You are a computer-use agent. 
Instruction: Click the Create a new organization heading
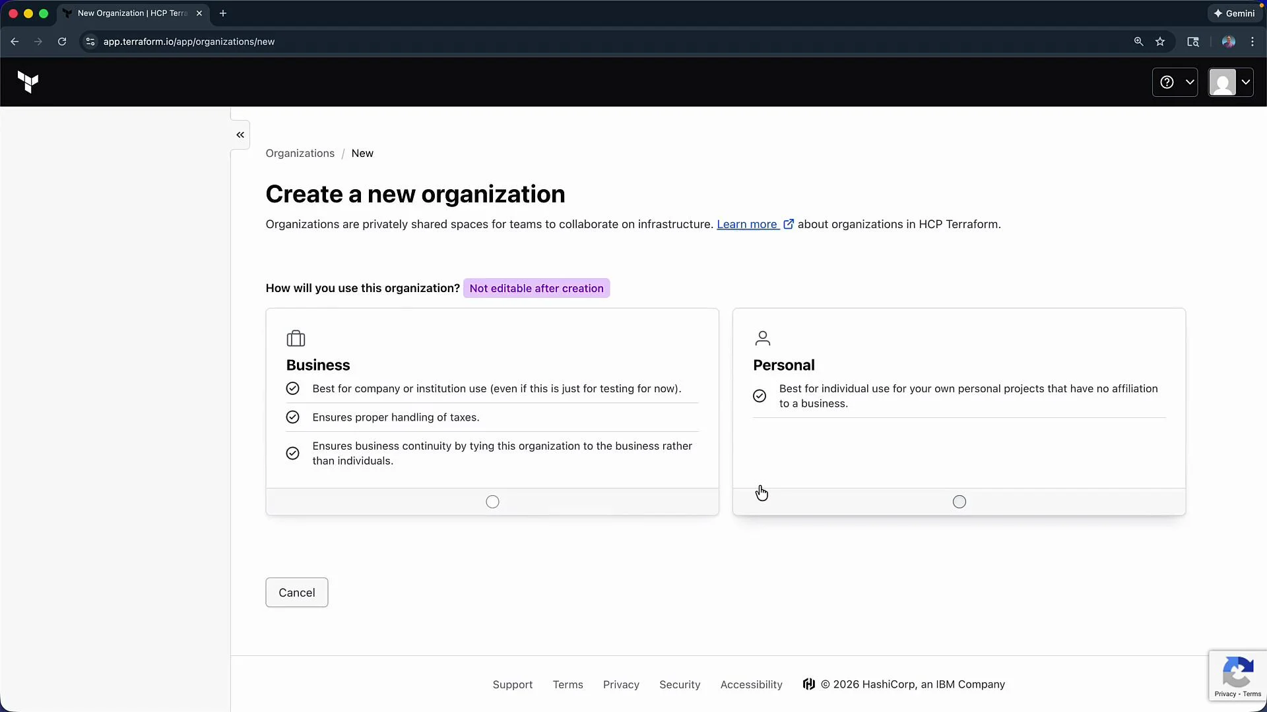[x=415, y=194]
